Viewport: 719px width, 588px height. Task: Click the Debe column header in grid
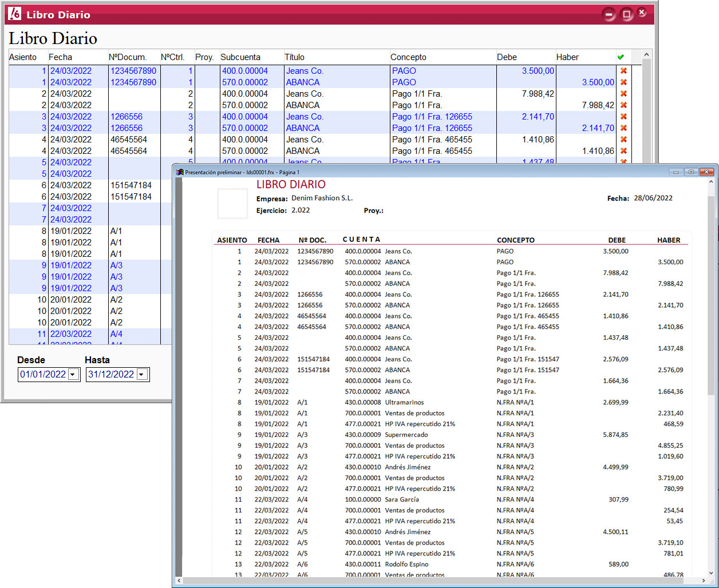[x=526, y=57]
